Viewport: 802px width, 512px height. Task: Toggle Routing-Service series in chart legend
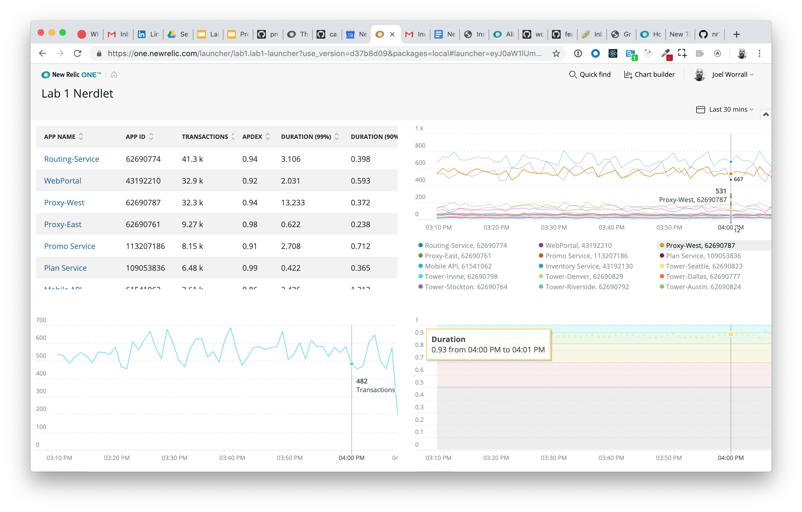[465, 245]
